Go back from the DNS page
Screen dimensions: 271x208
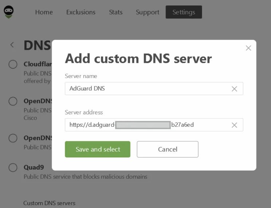(x=12, y=45)
